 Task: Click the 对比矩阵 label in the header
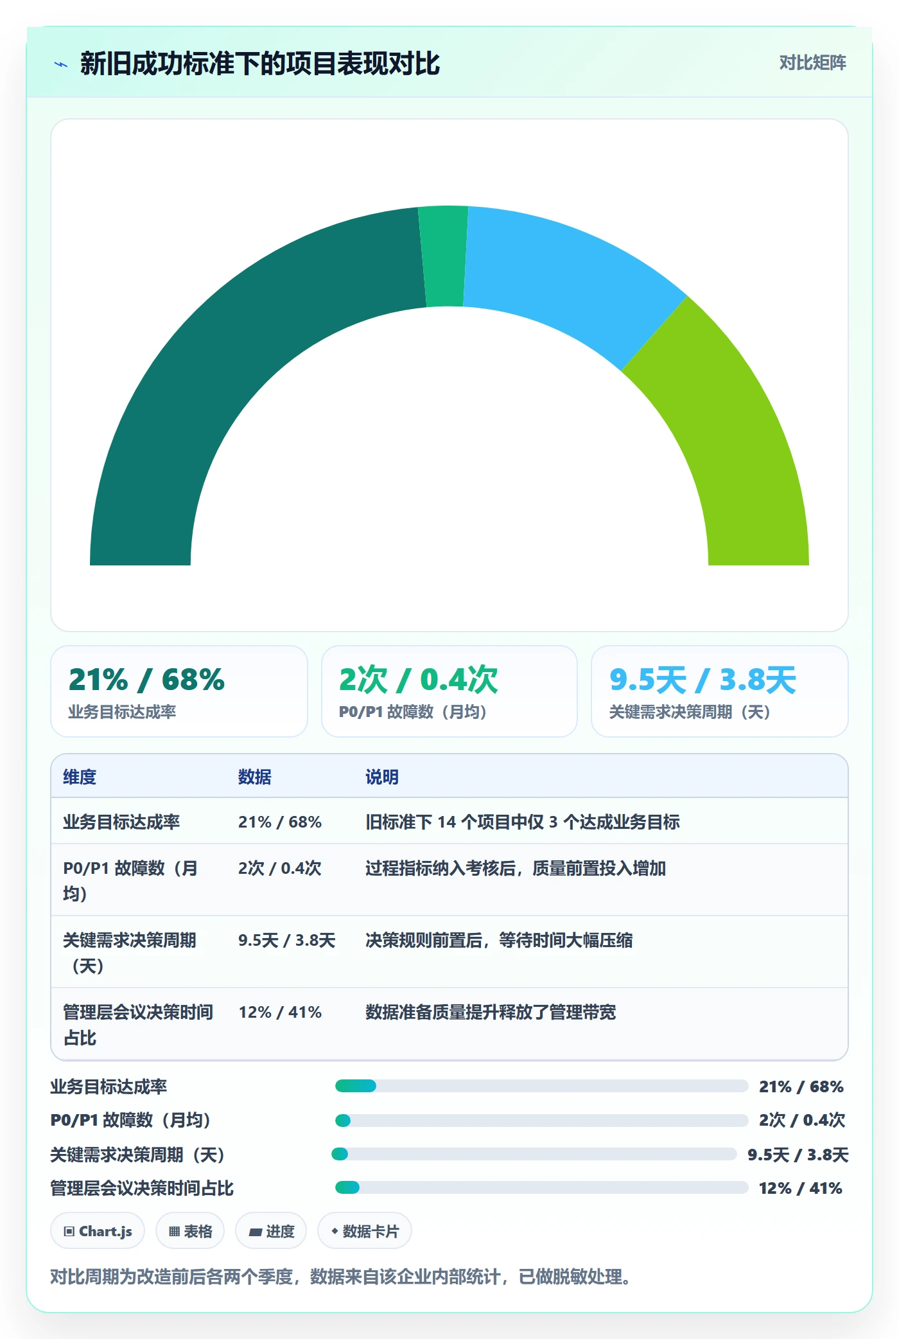click(x=812, y=63)
